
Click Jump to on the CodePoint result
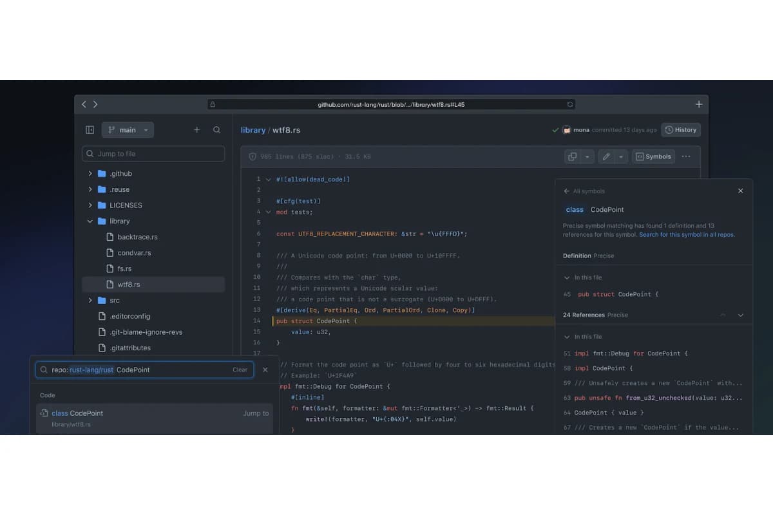point(256,413)
